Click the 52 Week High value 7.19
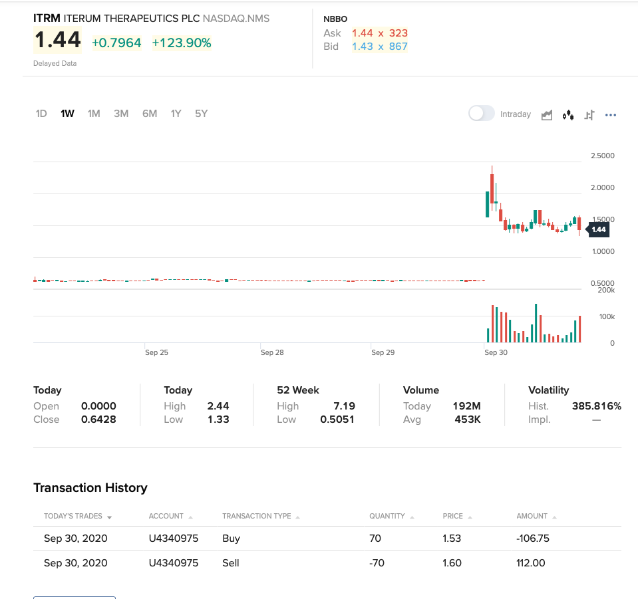638x599 pixels. tap(344, 406)
